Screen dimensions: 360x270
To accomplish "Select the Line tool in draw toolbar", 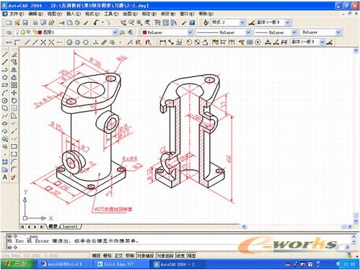I will 5,55.
